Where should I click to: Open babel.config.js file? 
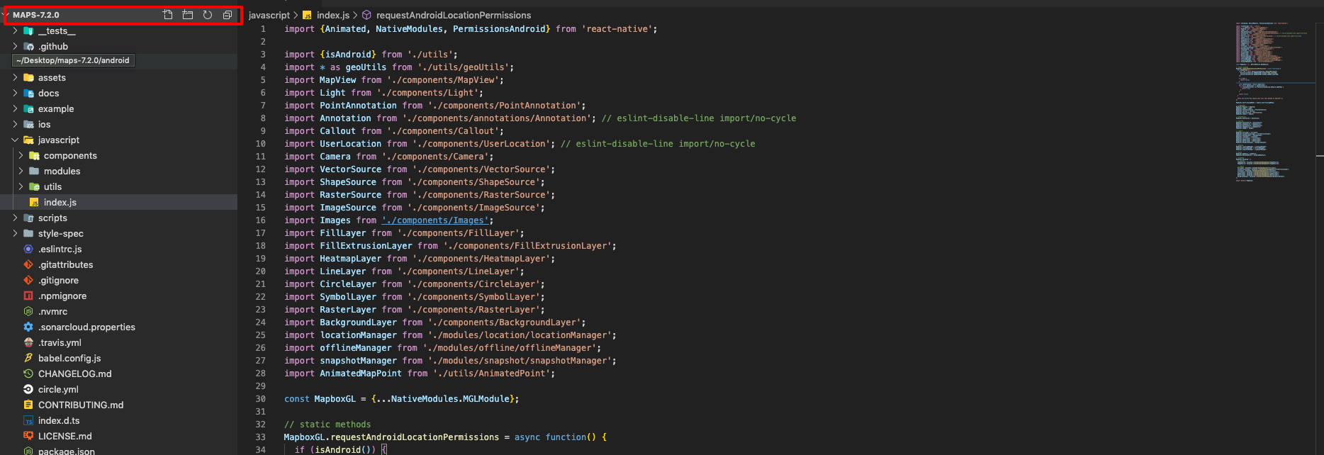[69, 359]
